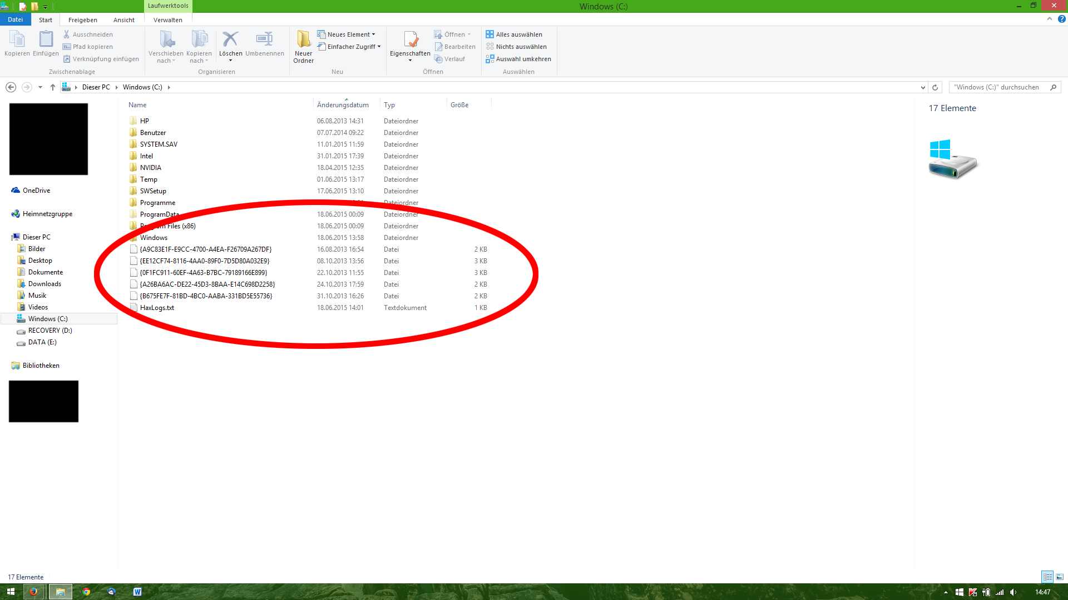
Task: Open Eigenschaften properties icon
Action: click(410, 40)
